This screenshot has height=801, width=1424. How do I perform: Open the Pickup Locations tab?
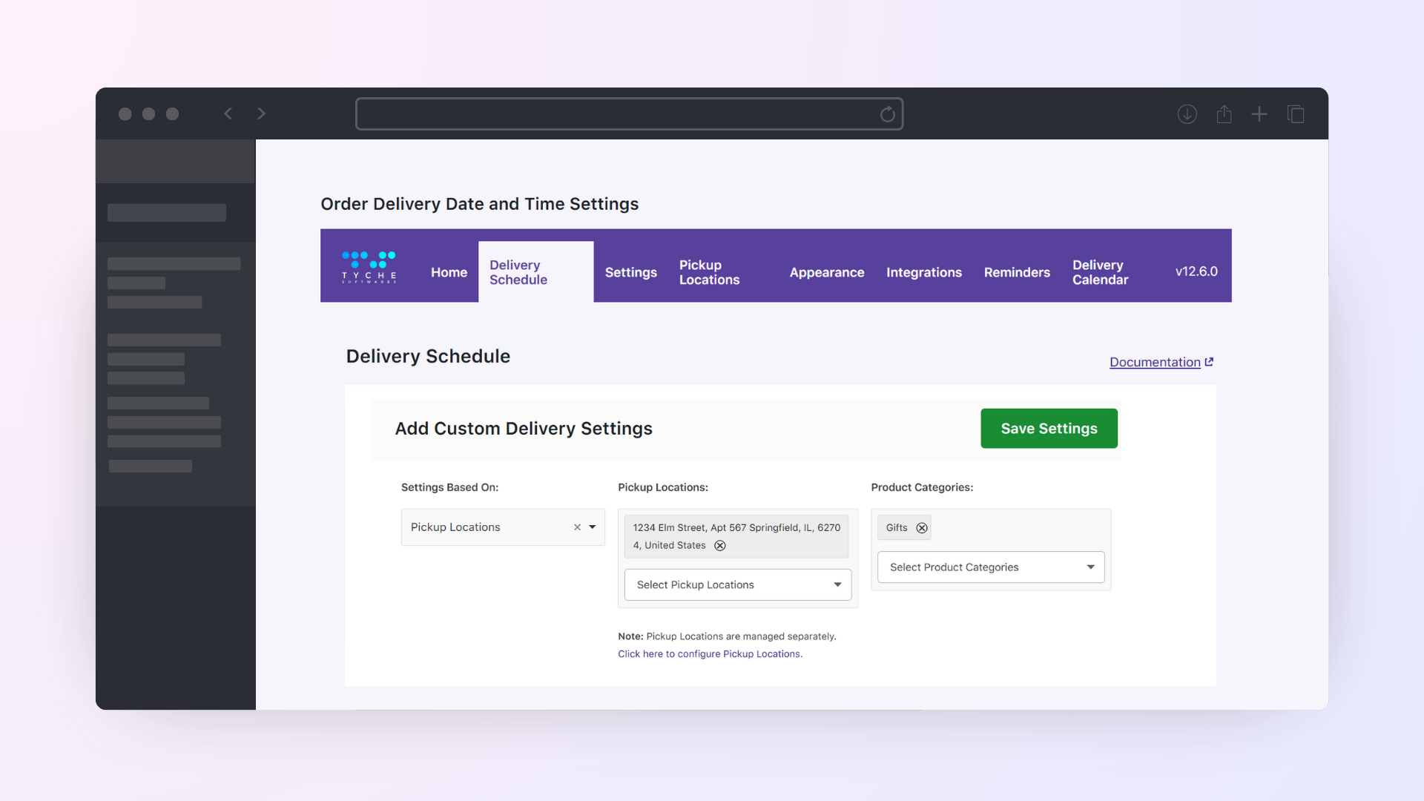(710, 272)
